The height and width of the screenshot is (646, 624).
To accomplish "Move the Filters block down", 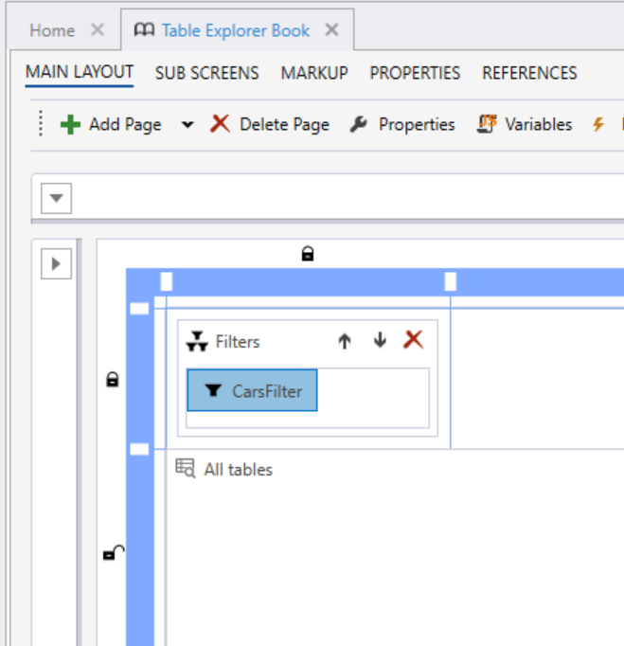I will tap(380, 341).
